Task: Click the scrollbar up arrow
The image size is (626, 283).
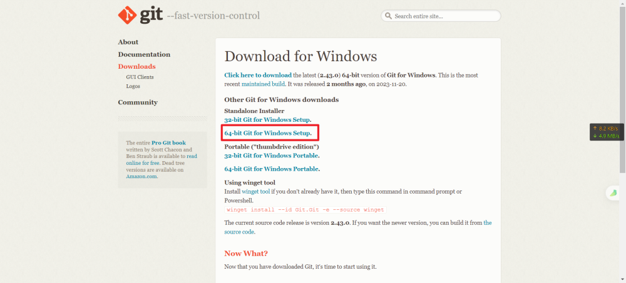Action: pyautogui.click(x=623, y=2)
